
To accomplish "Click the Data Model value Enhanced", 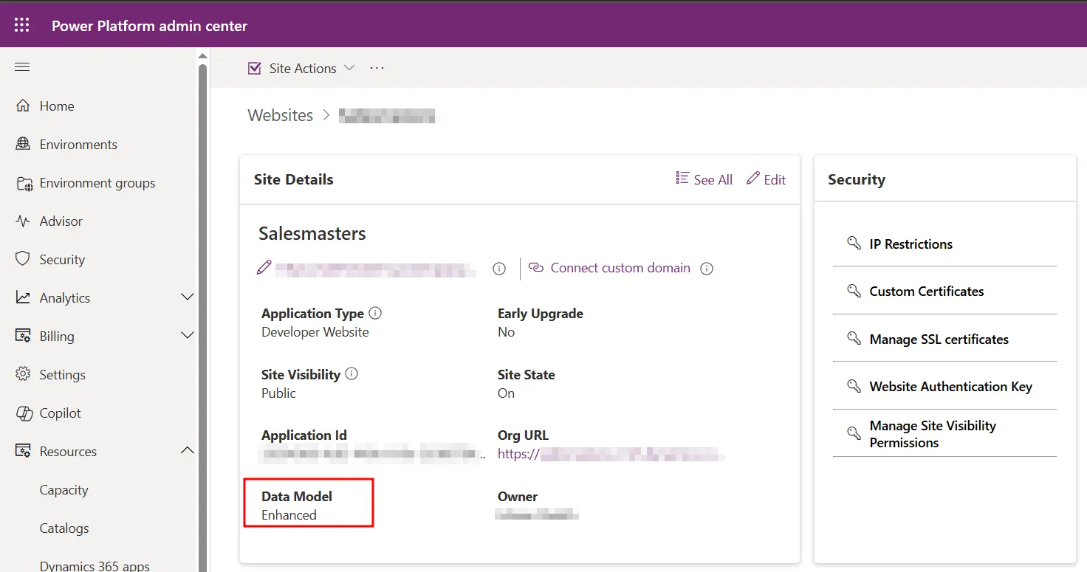I will [289, 515].
